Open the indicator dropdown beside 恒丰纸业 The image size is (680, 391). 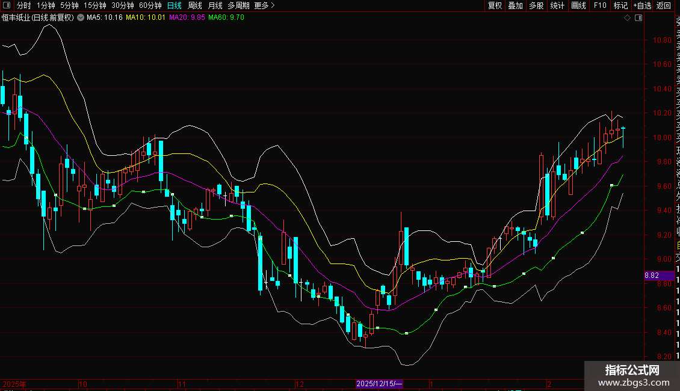tap(81, 18)
